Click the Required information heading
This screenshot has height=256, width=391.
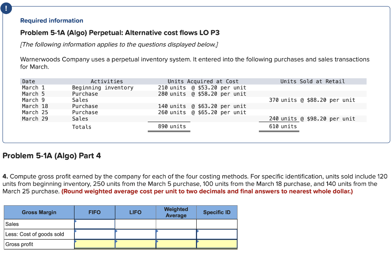tap(52, 20)
